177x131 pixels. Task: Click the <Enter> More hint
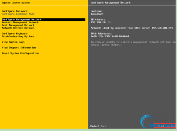pyautogui.click(x=98, y=126)
